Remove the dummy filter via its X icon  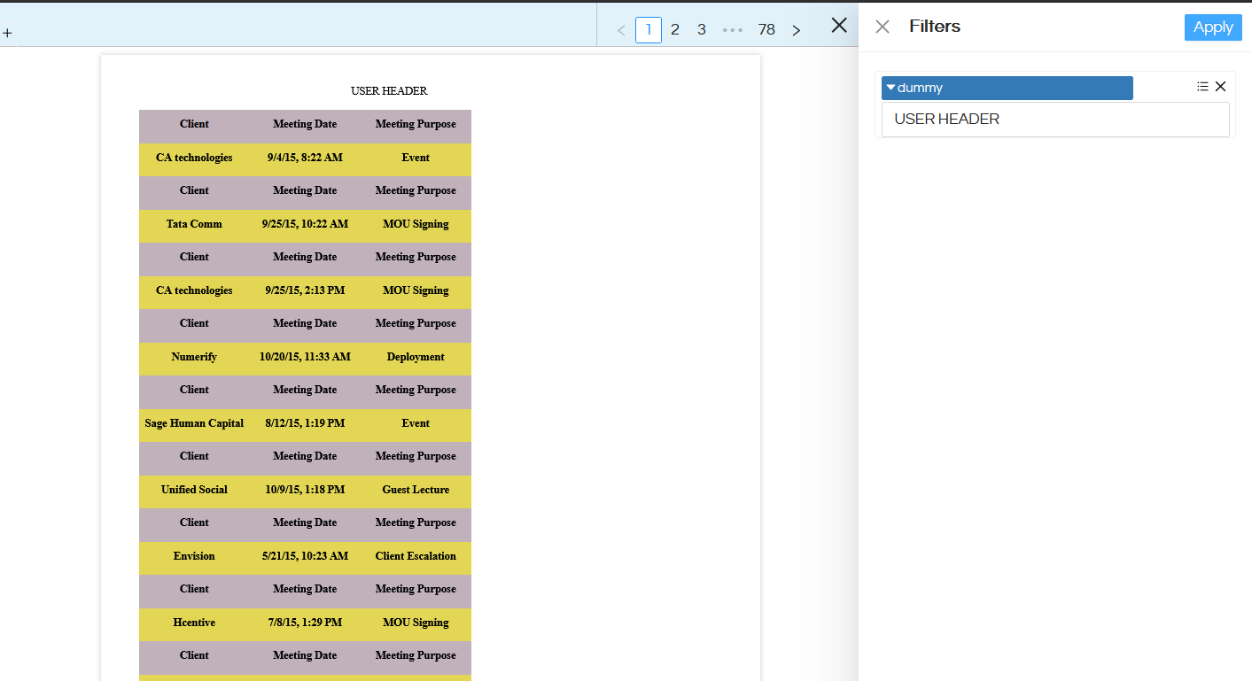[x=1221, y=86]
